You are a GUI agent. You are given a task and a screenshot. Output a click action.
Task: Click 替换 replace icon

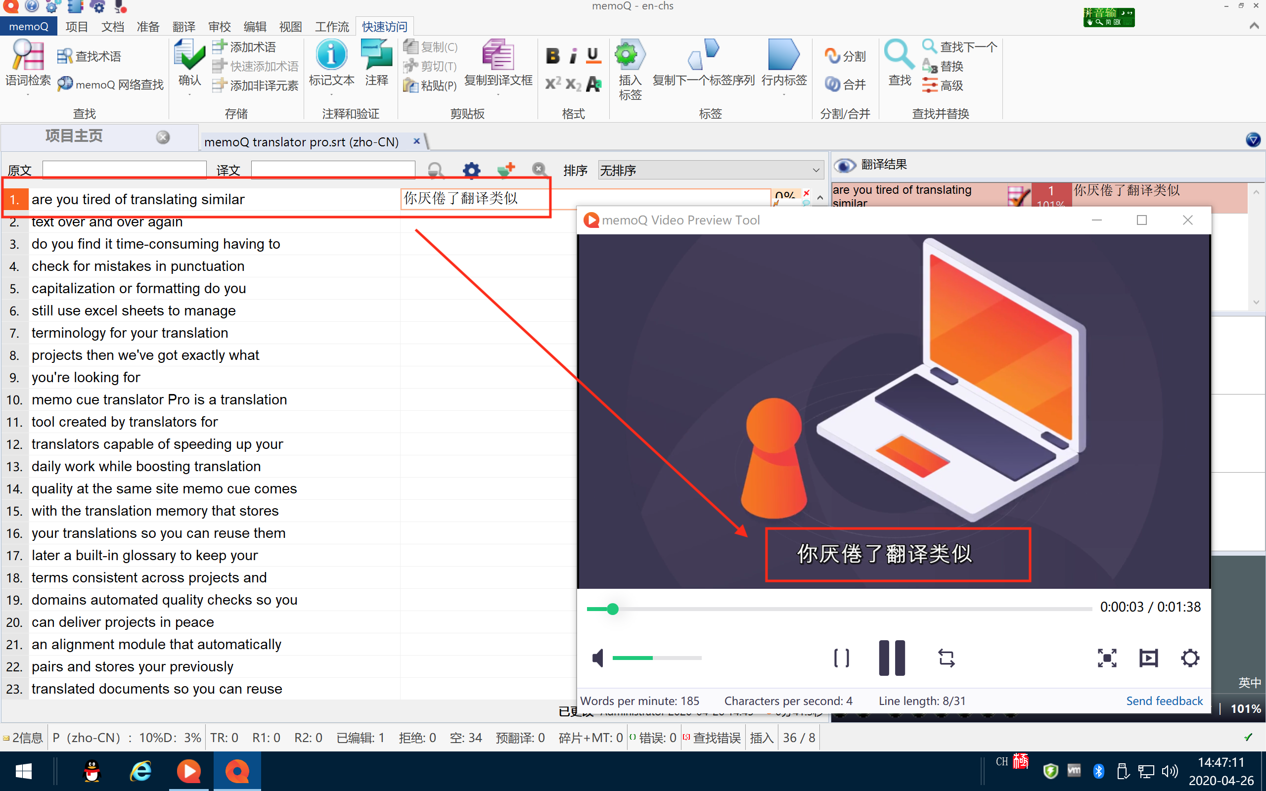[929, 66]
